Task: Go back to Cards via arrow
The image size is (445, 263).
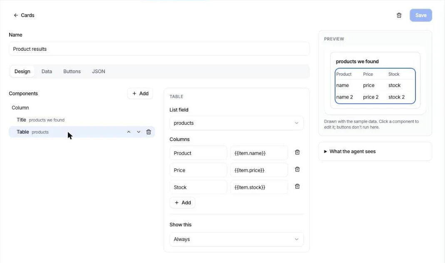Action: click(16, 15)
